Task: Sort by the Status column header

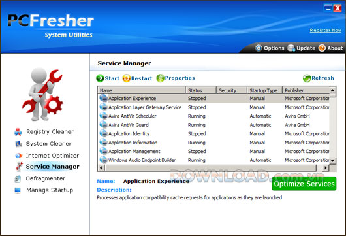Action: [x=201, y=90]
